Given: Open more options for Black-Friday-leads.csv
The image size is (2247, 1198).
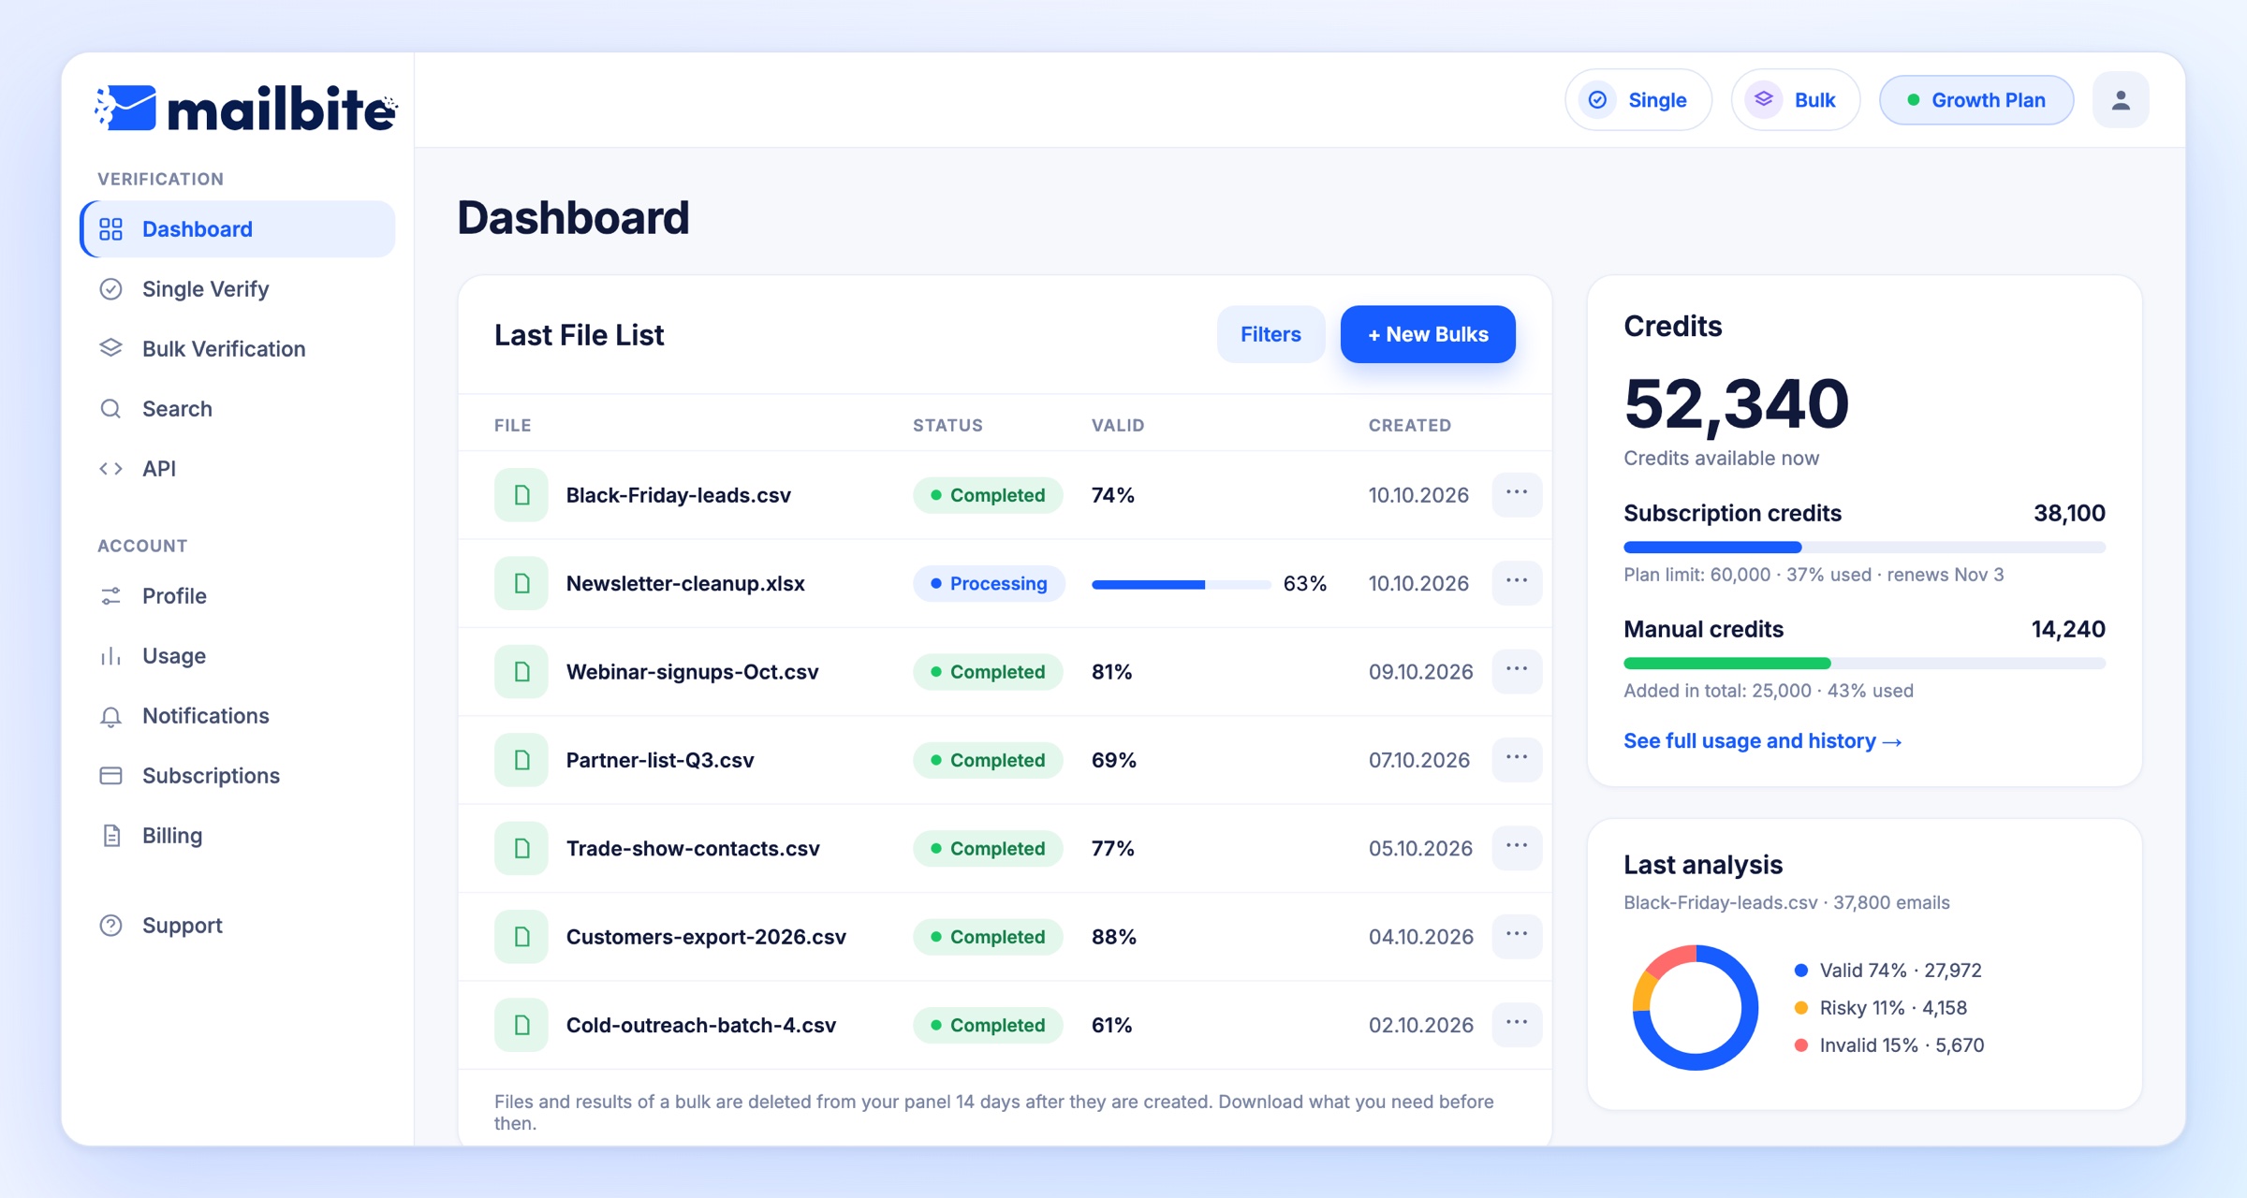Looking at the screenshot, I should [x=1517, y=493].
